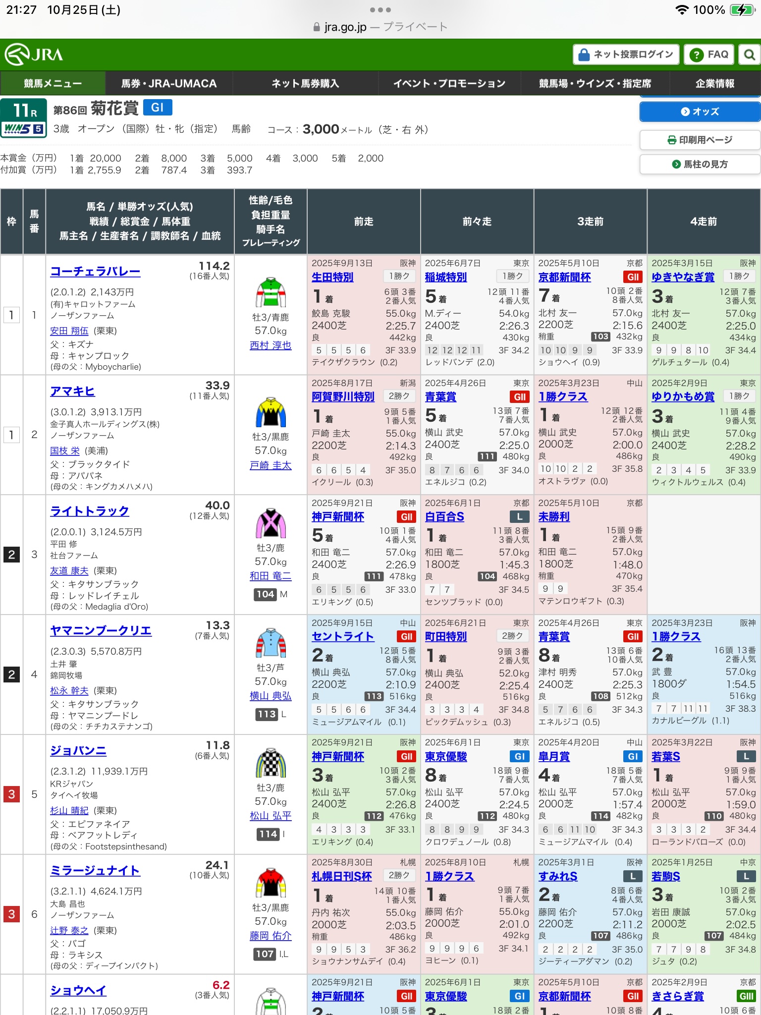Click the JRA logo in header

coord(34,54)
